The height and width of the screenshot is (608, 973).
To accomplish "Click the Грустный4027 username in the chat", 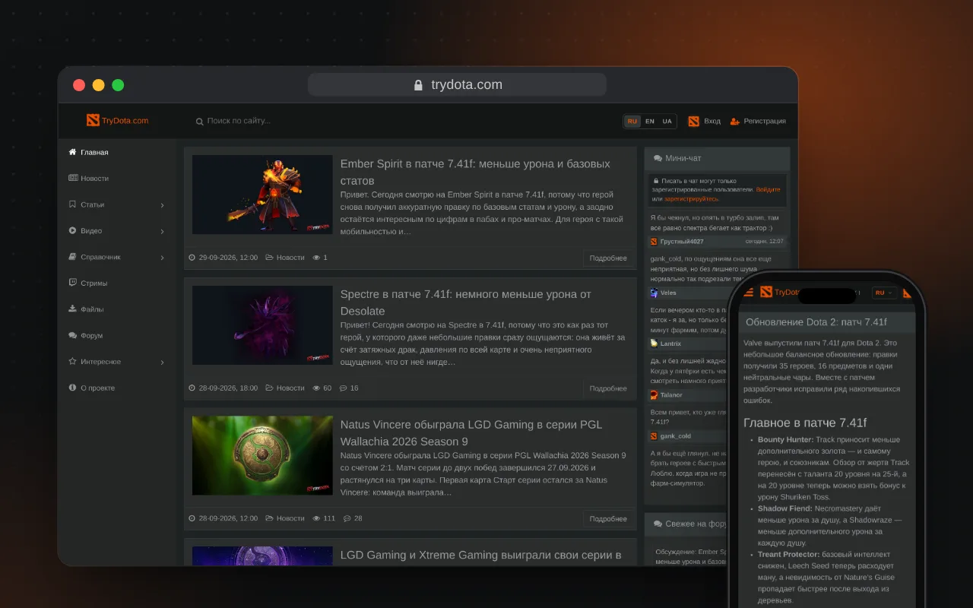I will 682,242.
